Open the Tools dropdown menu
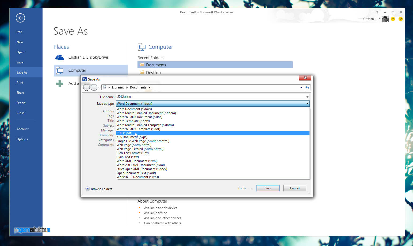Viewport: 413px width, 246px height. coord(245,188)
